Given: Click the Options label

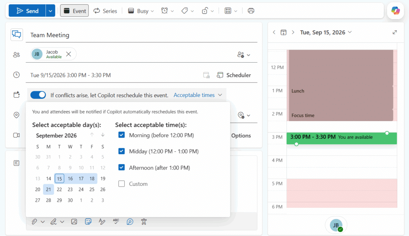Looking at the screenshot, I should tap(241, 136).
